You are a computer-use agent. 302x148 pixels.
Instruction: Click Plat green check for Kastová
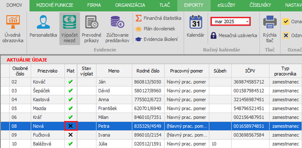point(71,100)
